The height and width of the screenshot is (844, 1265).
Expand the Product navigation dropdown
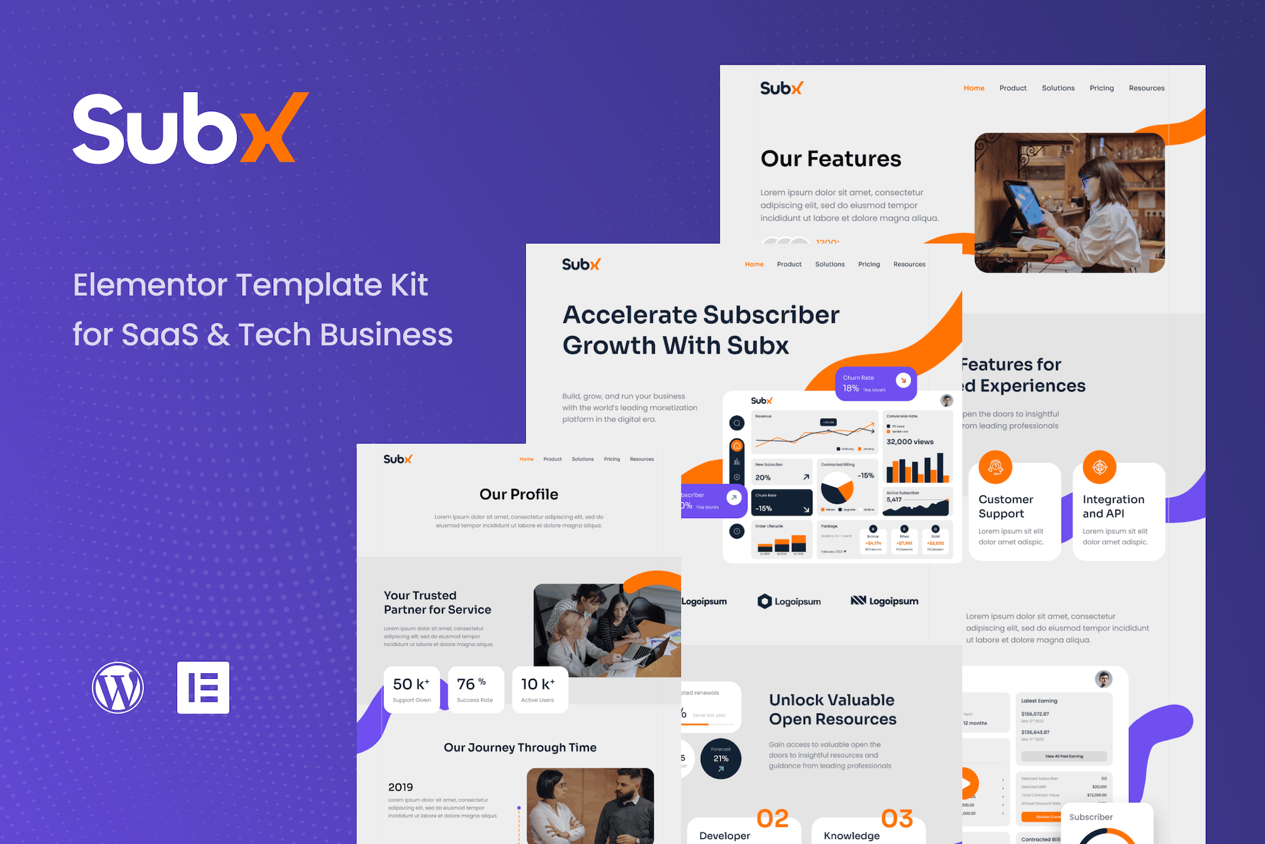(x=1013, y=88)
